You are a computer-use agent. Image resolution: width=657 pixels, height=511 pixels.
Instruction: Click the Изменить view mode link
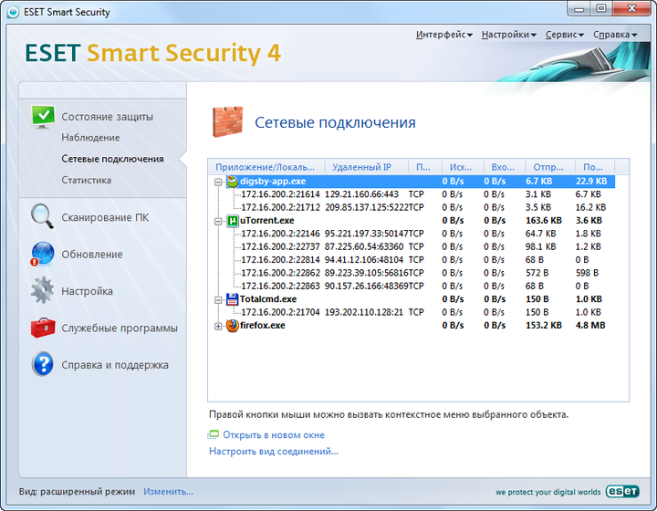point(168,491)
